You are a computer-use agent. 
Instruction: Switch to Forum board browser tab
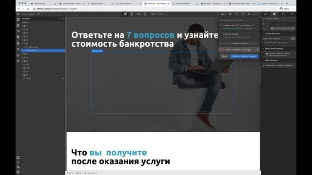pyautogui.click(x=40, y=3)
